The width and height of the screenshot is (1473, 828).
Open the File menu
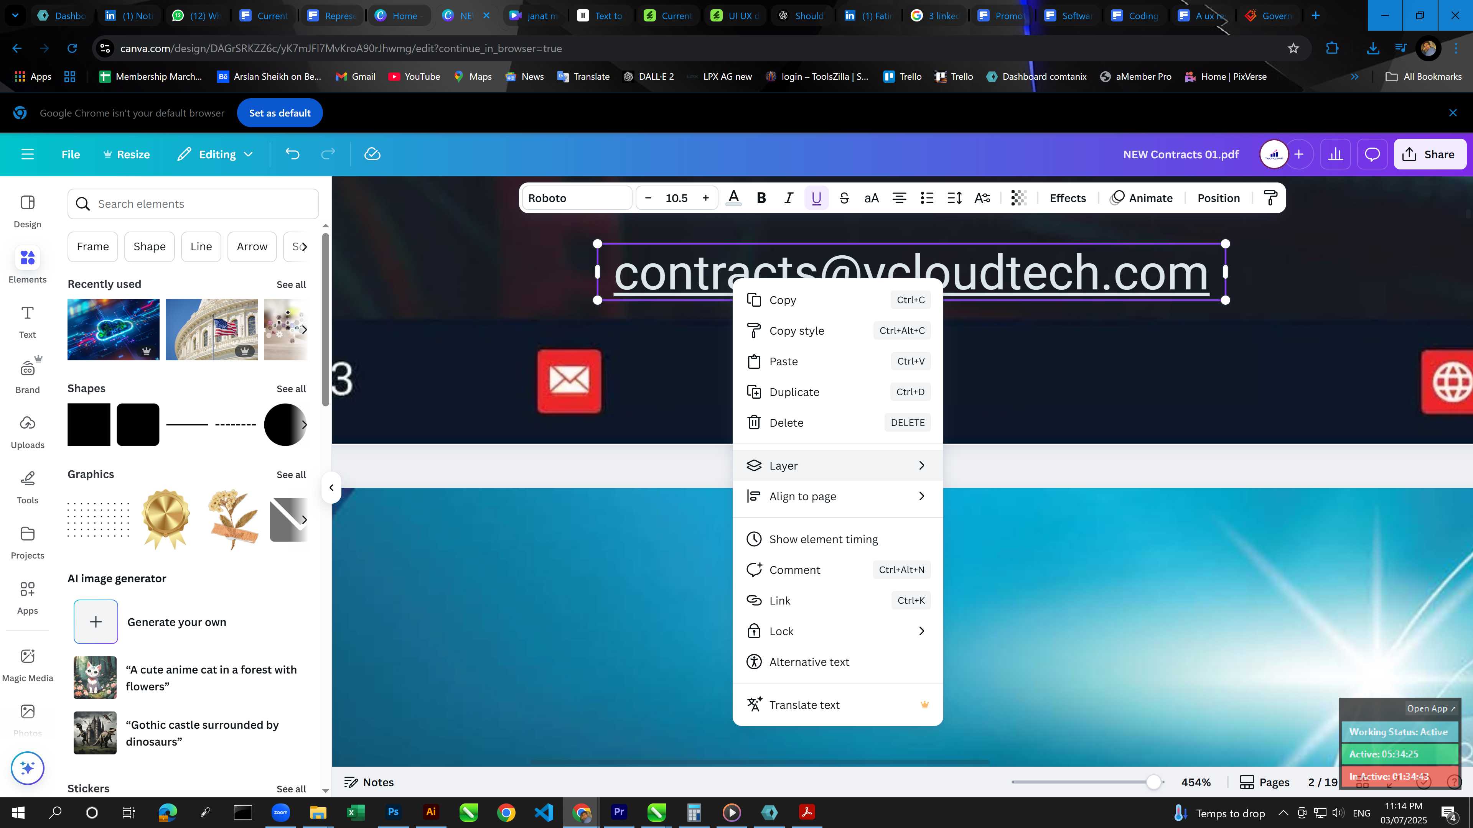71,154
